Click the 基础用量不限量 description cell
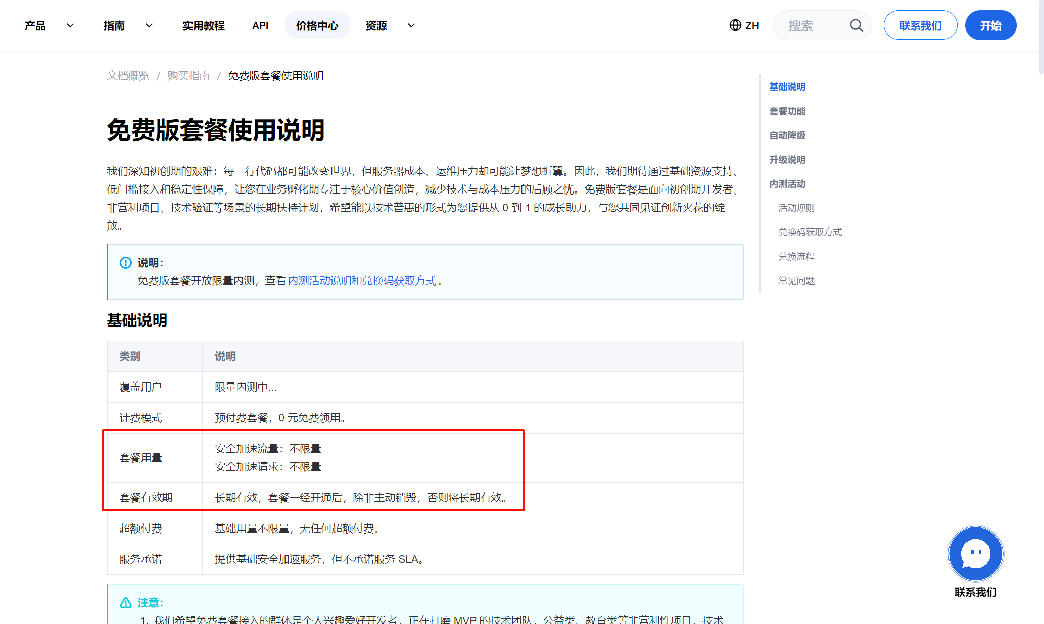 [473, 529]
